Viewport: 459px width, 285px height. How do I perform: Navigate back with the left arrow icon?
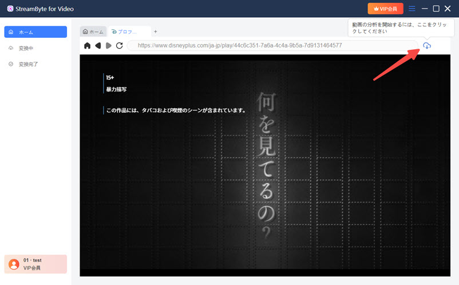pyautogui.click(x=98, y=46)
